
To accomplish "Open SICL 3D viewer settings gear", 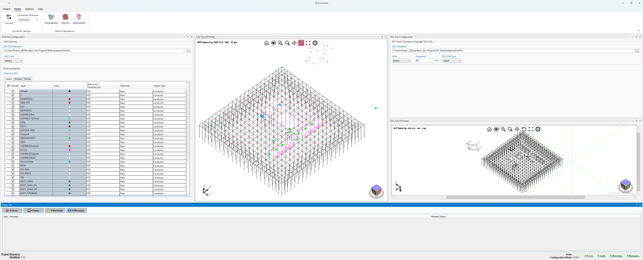I will tap(538, 129).
